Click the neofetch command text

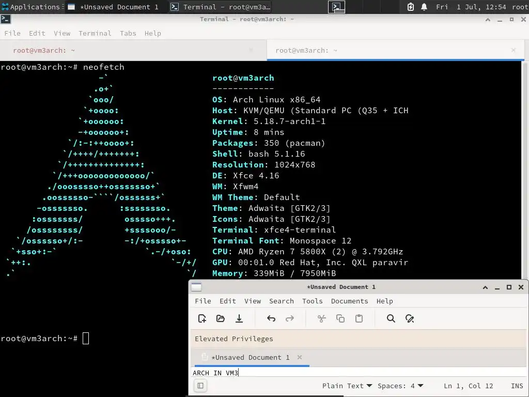[103, 67]
